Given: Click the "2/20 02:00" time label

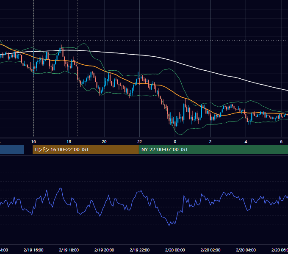Looking at the screenshot, I should 210,250.
